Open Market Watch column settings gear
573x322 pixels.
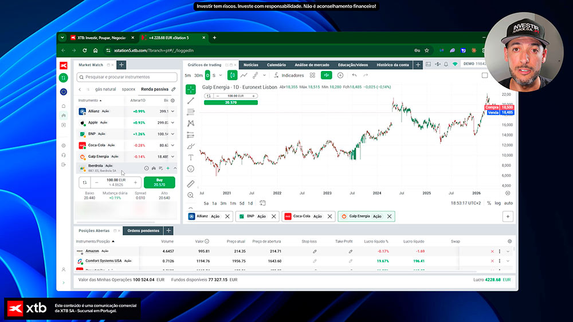[x=173, y=100]
